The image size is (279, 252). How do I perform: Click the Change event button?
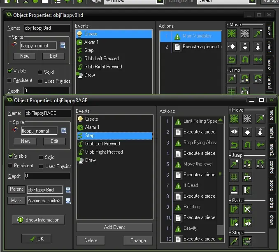[138, 240]
